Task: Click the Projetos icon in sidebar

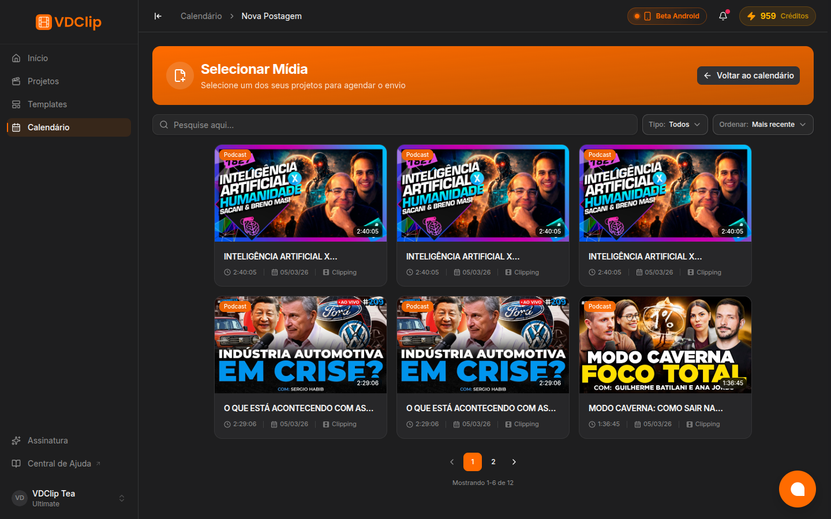Action: pos(16,81)
